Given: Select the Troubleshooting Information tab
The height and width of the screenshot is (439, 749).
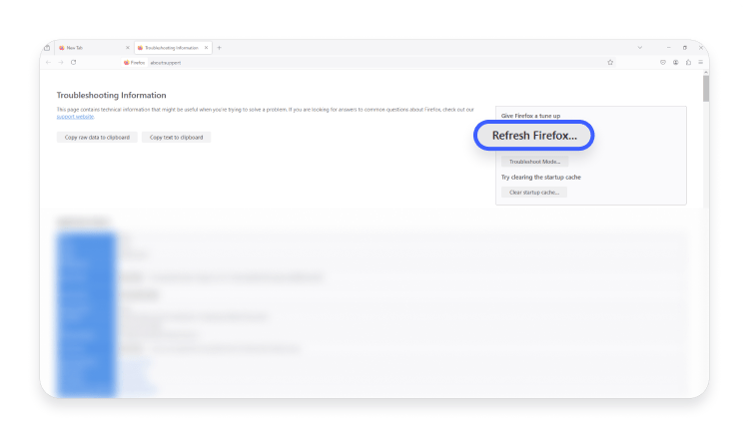Looking at the screenshot, I should (170, 48).
